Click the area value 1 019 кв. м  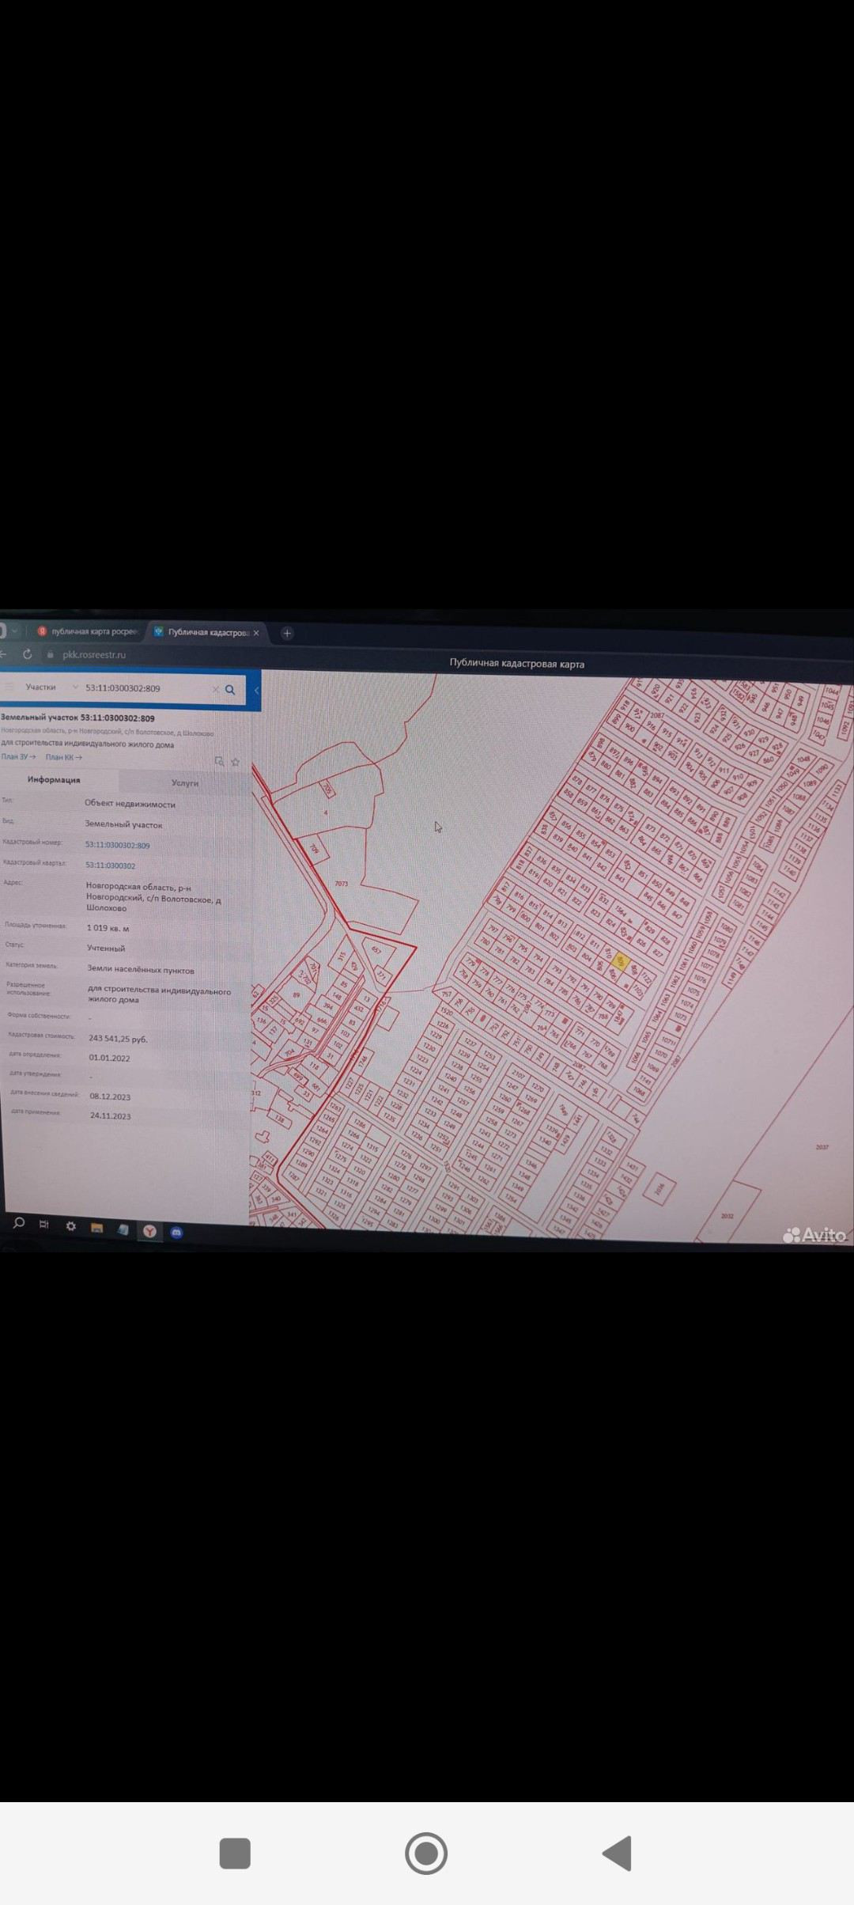tap(108, 928)
